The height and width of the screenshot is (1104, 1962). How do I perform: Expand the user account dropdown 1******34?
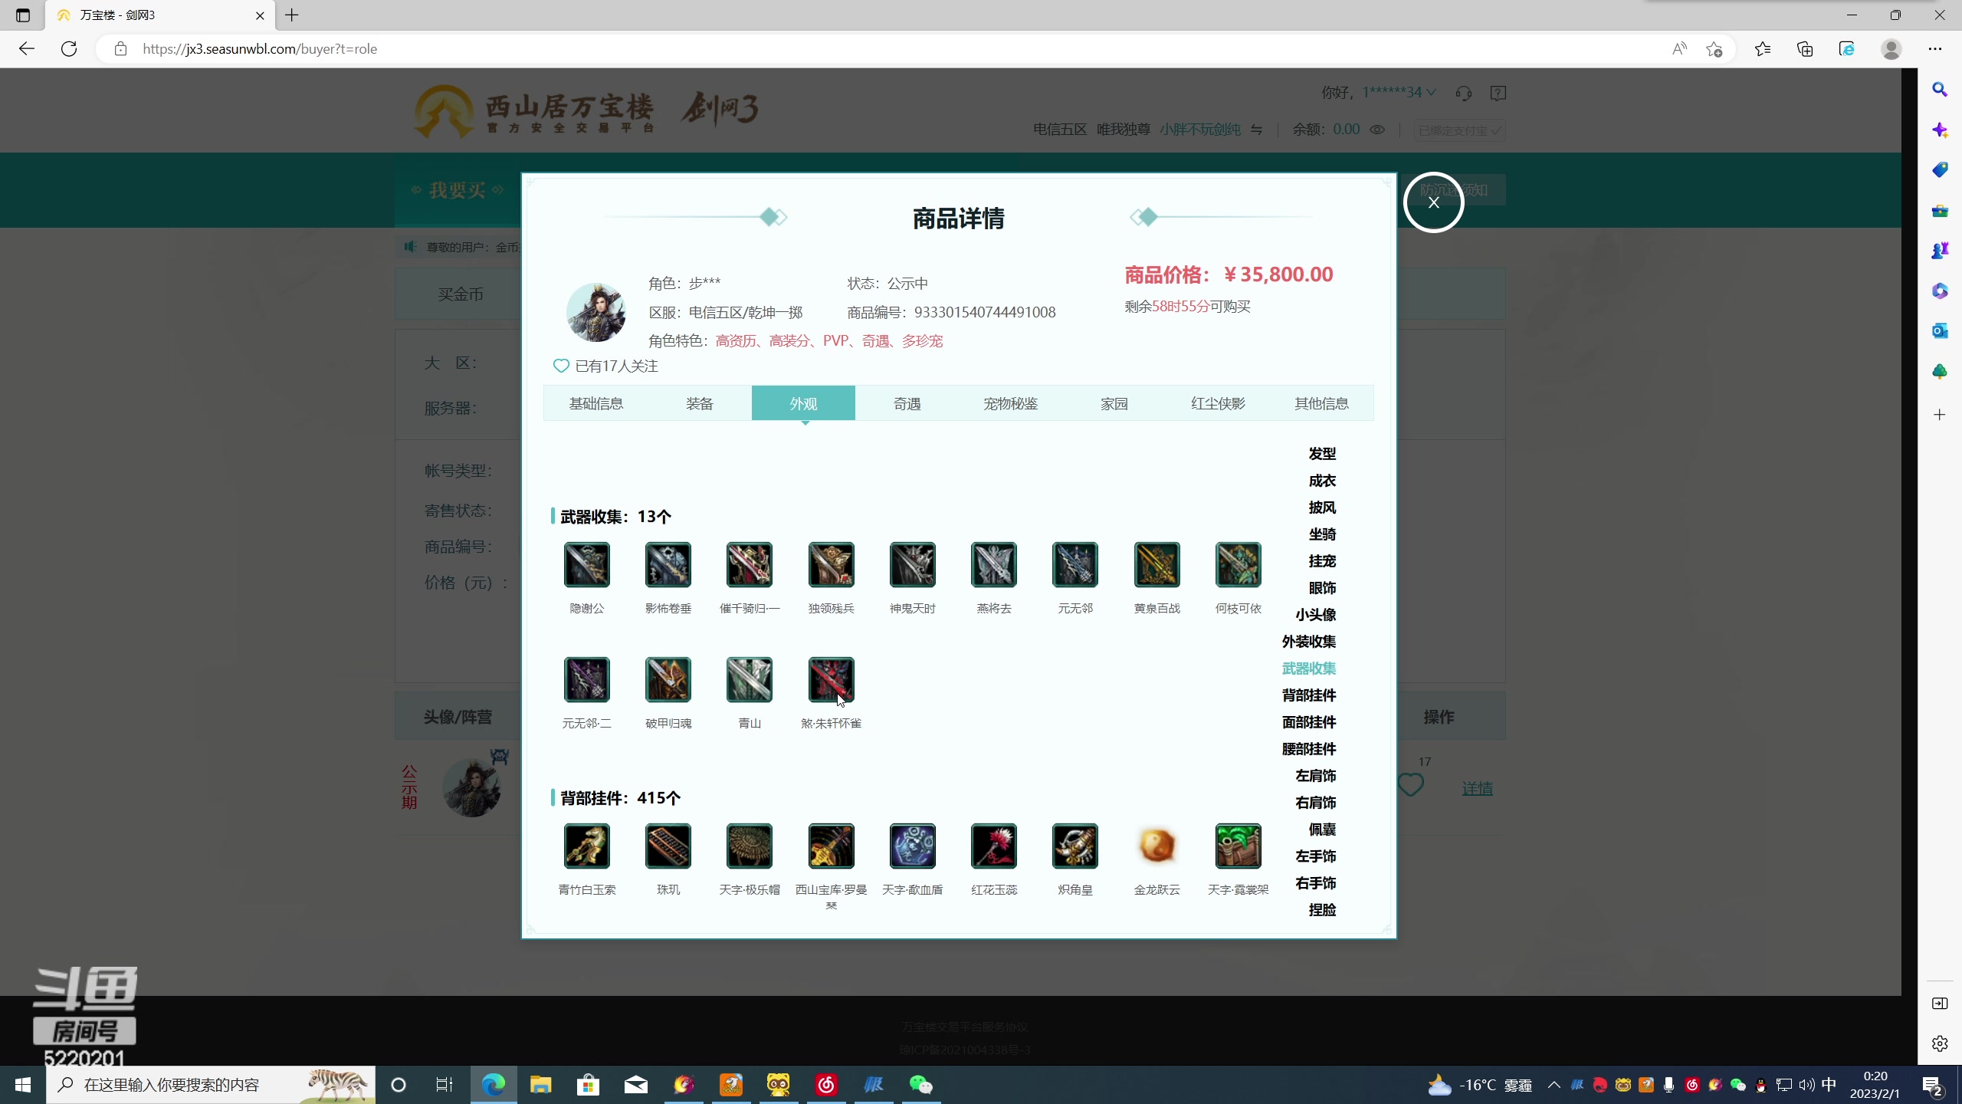(x=1399, y=92)
